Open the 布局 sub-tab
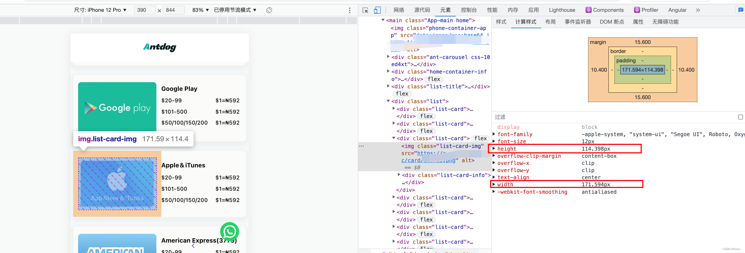Viewport: 745px width, 253px height. point(550,22)
